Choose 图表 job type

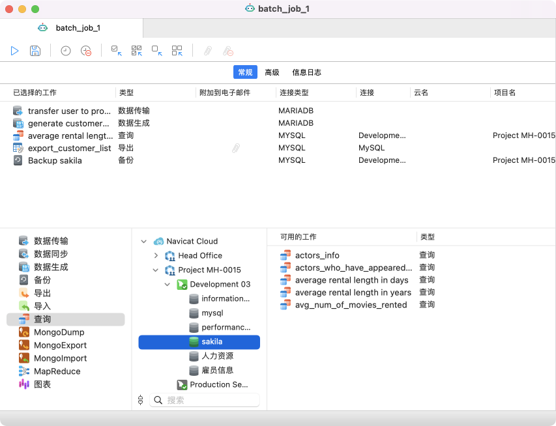66,384
